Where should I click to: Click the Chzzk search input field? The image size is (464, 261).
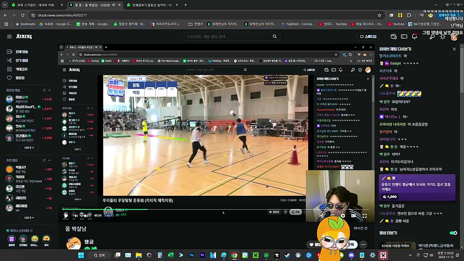pos(228,37)
